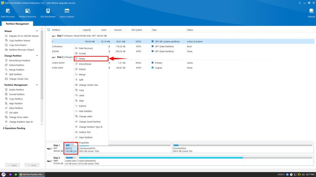Image resolution: width=316 pixels, height=177 pixels.
Task: Click Align Partition in sidebar
Action: [x=14, y=104]
